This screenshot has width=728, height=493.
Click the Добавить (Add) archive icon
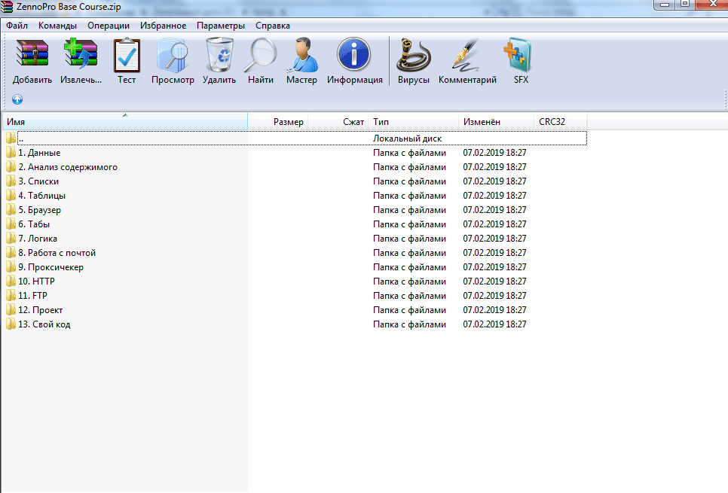coord(32,57)
